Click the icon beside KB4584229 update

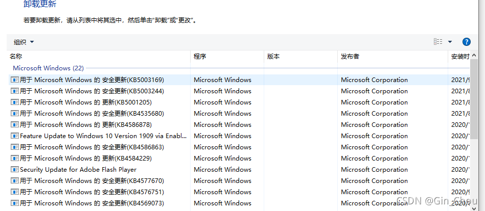point(14,158)
